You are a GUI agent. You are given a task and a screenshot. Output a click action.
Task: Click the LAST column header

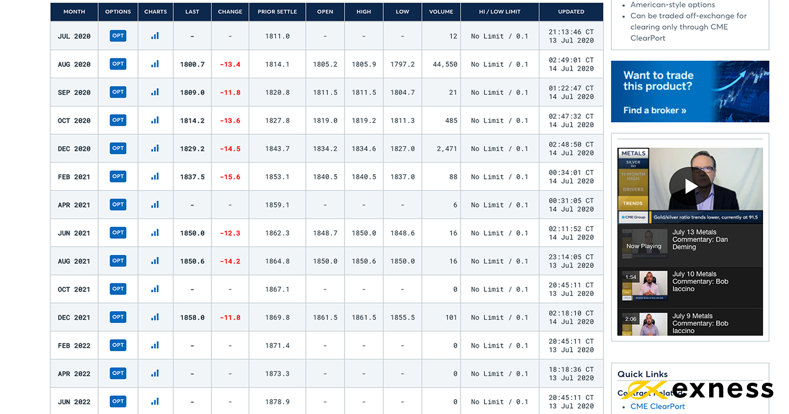pos(192,12)
